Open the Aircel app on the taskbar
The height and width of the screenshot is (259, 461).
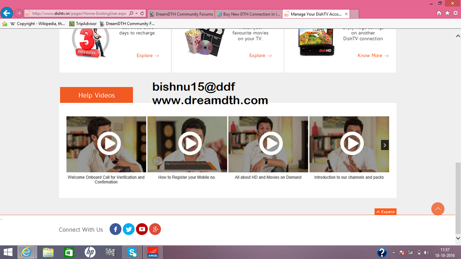[x=153, y=252]
